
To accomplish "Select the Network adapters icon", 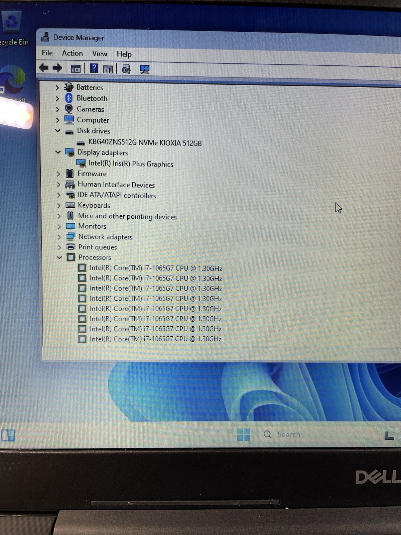I will [x=71, y=236].
